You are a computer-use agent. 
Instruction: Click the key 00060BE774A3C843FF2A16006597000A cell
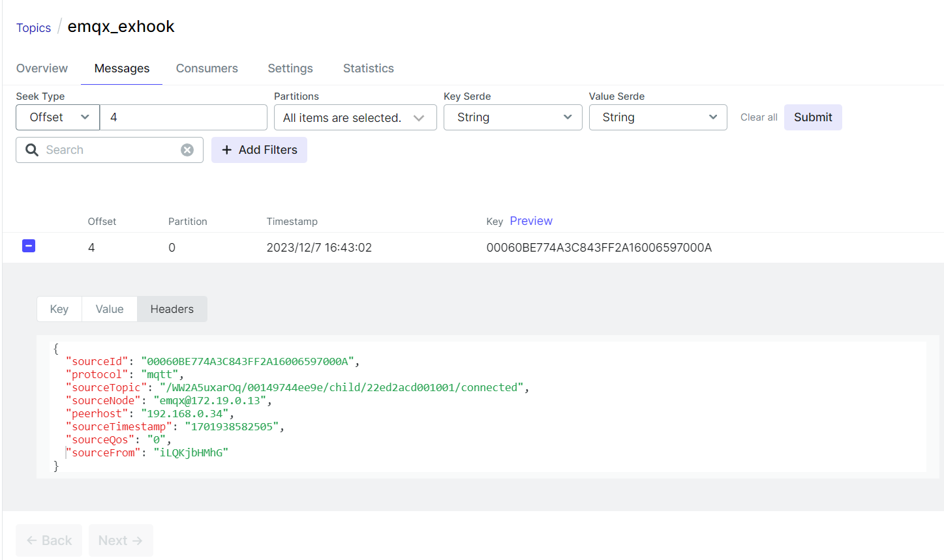click(x=599, y=248)
